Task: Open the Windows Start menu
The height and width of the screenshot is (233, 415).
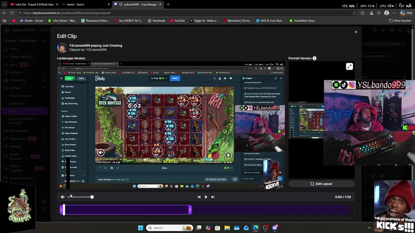Action: click(140, 228)
